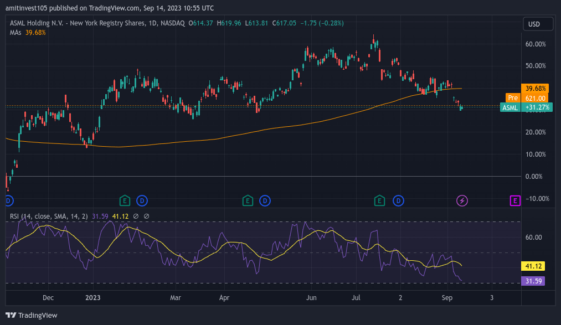Image resolution: width=561 pixels, height=325 pixels.
Task: Click the first circle-slash icon in the RSI legend
Action: (x=136, y=216)
